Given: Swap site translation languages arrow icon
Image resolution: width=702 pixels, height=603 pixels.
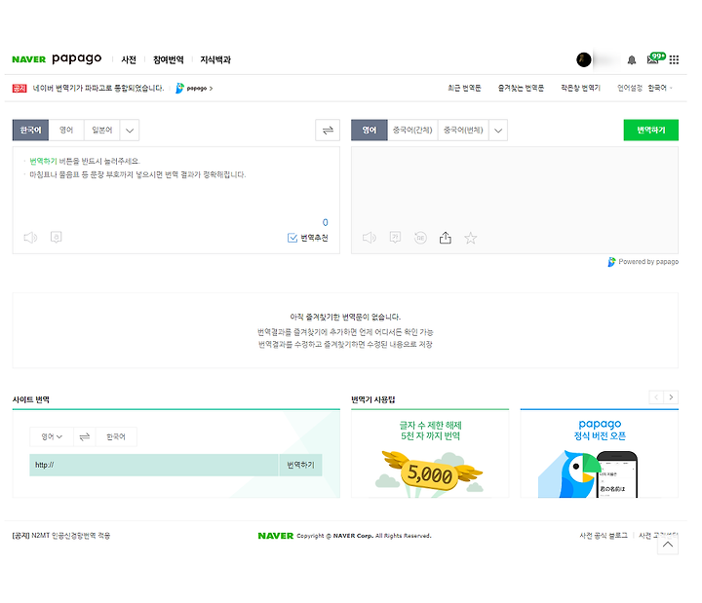Looking at the screenshot, I should (85, 436).
